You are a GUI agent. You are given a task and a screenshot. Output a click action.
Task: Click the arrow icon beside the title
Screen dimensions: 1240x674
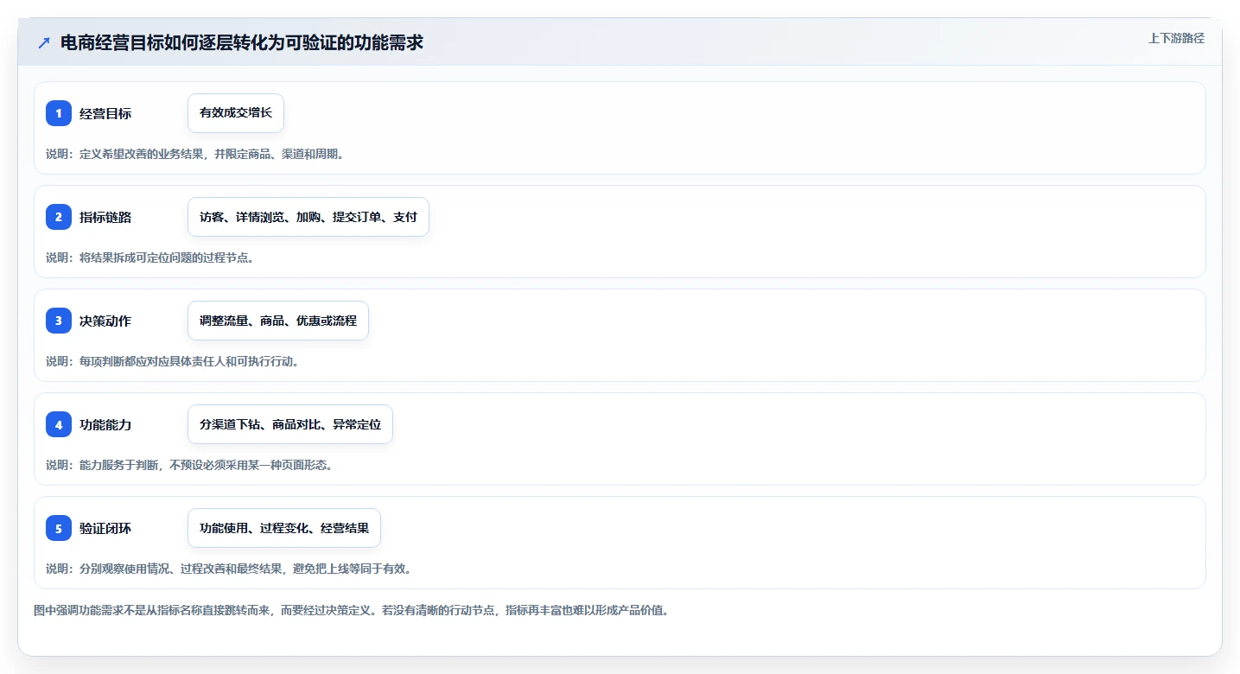(44, 42)
